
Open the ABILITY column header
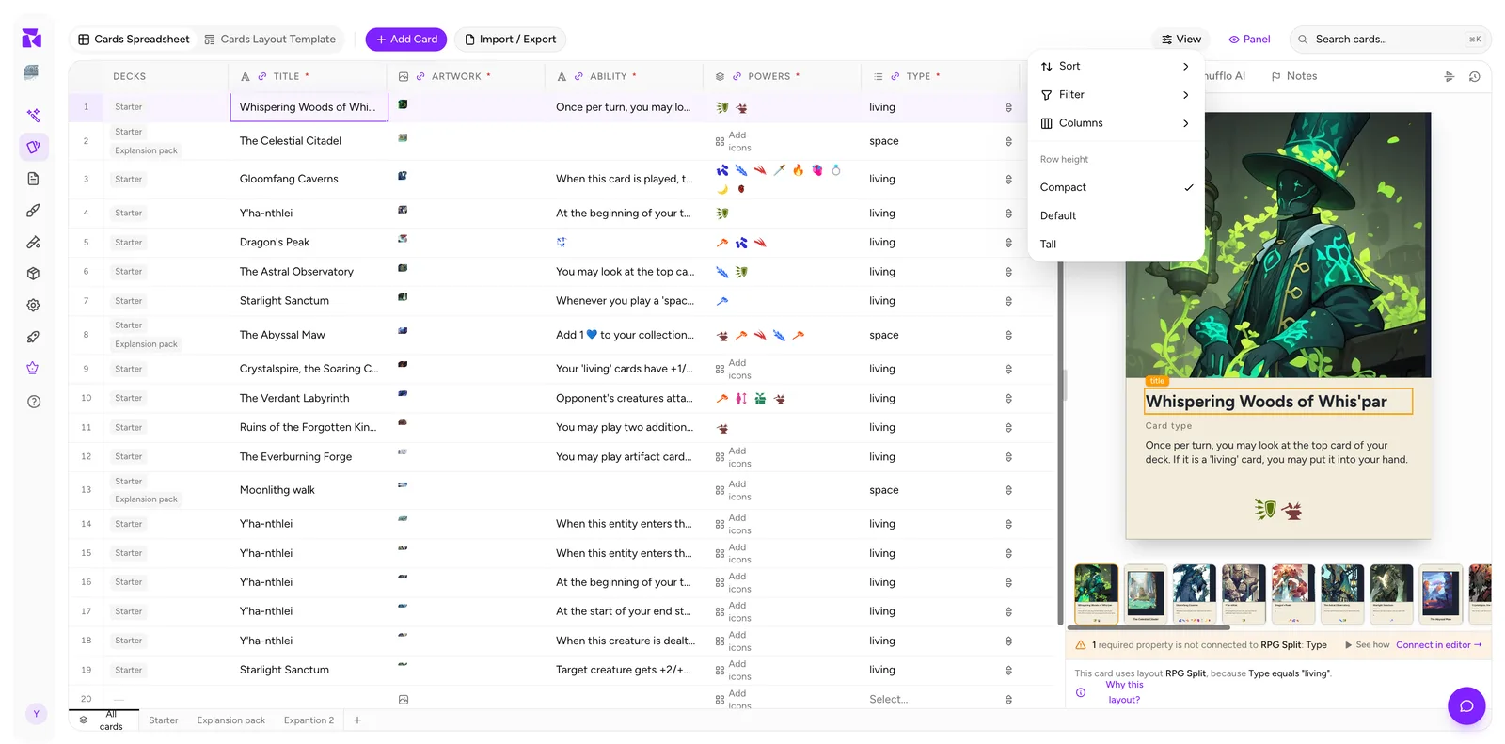[x=624, y=77]
